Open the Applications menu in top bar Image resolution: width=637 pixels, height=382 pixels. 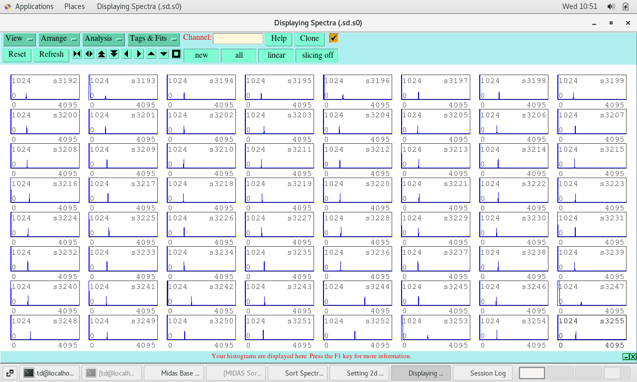coord(34,6)
